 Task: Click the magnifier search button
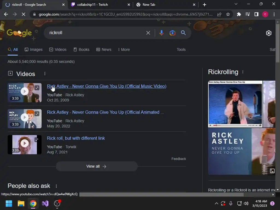[183, 33]
